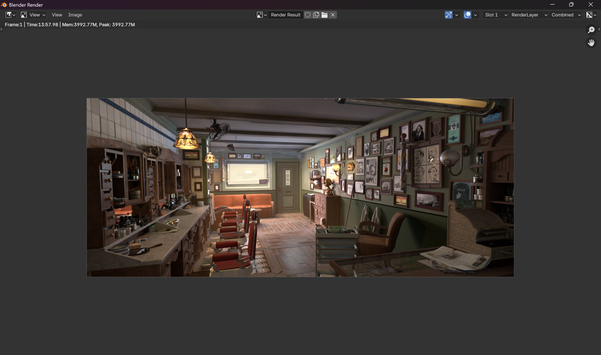Toggle the show overlays button
601x355 pixels.
(467, 15)
